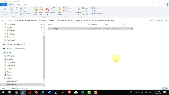Select the Sample.java file
169x95 pixels.
(x=90, y=29)
